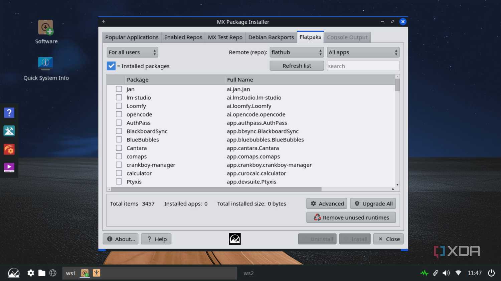Check the crankboy-manager package checkbox
This screenshot has width=501, height=281.
119,164
